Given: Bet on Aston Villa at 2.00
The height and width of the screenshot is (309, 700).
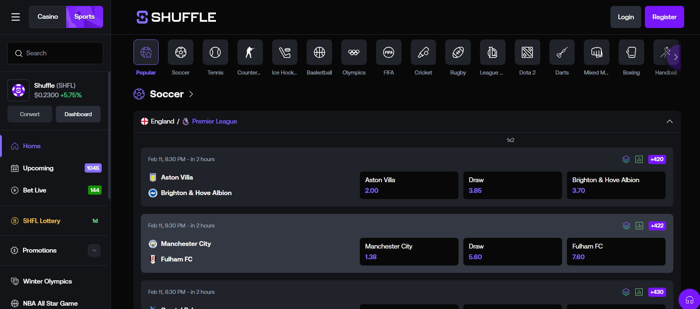Looking at the screenshot, I should pyautogui.click(x=409, y=185).
